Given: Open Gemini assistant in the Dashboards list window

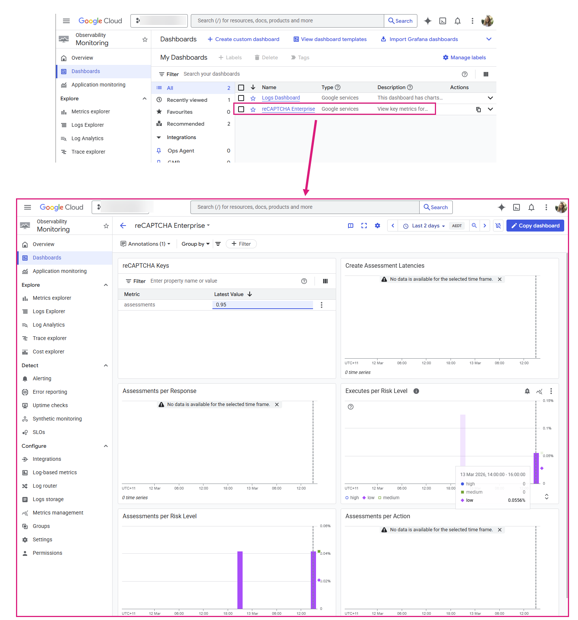Looking at the screenshot, I should pos(428,21).
